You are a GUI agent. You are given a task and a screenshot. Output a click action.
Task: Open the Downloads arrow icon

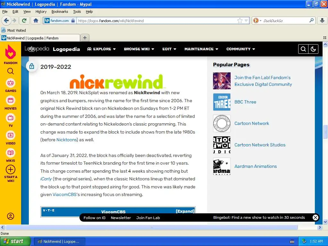pyautogui.click(x=322, y=20)
